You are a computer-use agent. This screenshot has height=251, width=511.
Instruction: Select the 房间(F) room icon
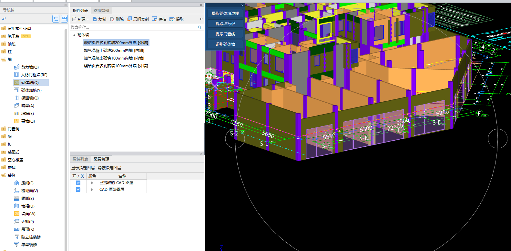17,183
